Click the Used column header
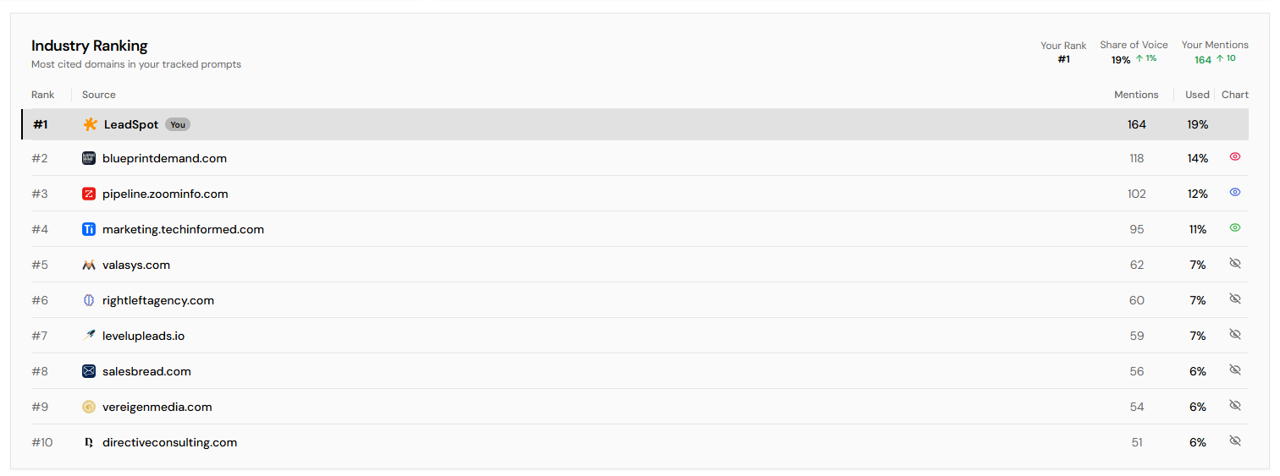 [x=1197, y=95]
